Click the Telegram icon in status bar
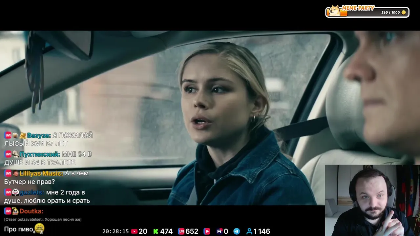420x236 pixels. 237,231
